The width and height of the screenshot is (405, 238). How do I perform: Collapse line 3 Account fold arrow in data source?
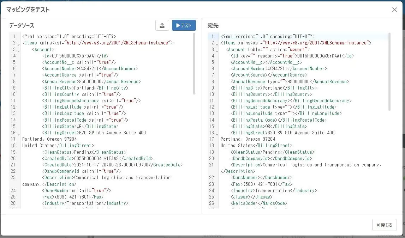point(18,51)
